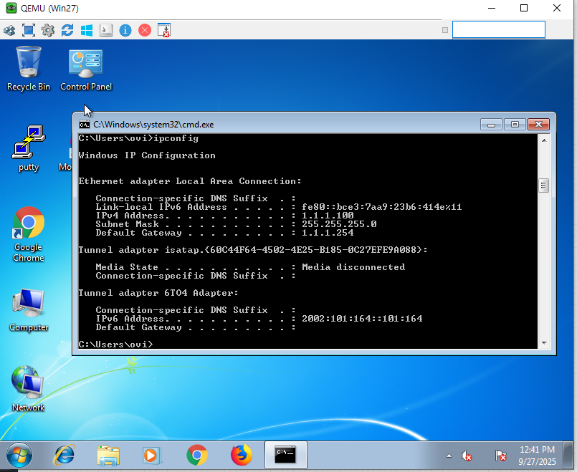Click the Show desktop strip

tap(568, 455)
